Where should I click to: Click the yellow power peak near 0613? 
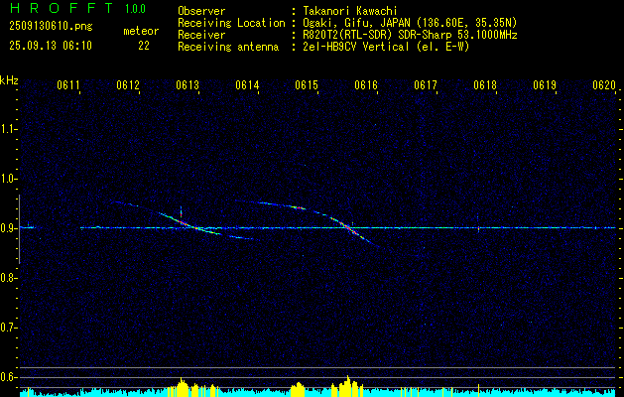click(x=182, y=387)
